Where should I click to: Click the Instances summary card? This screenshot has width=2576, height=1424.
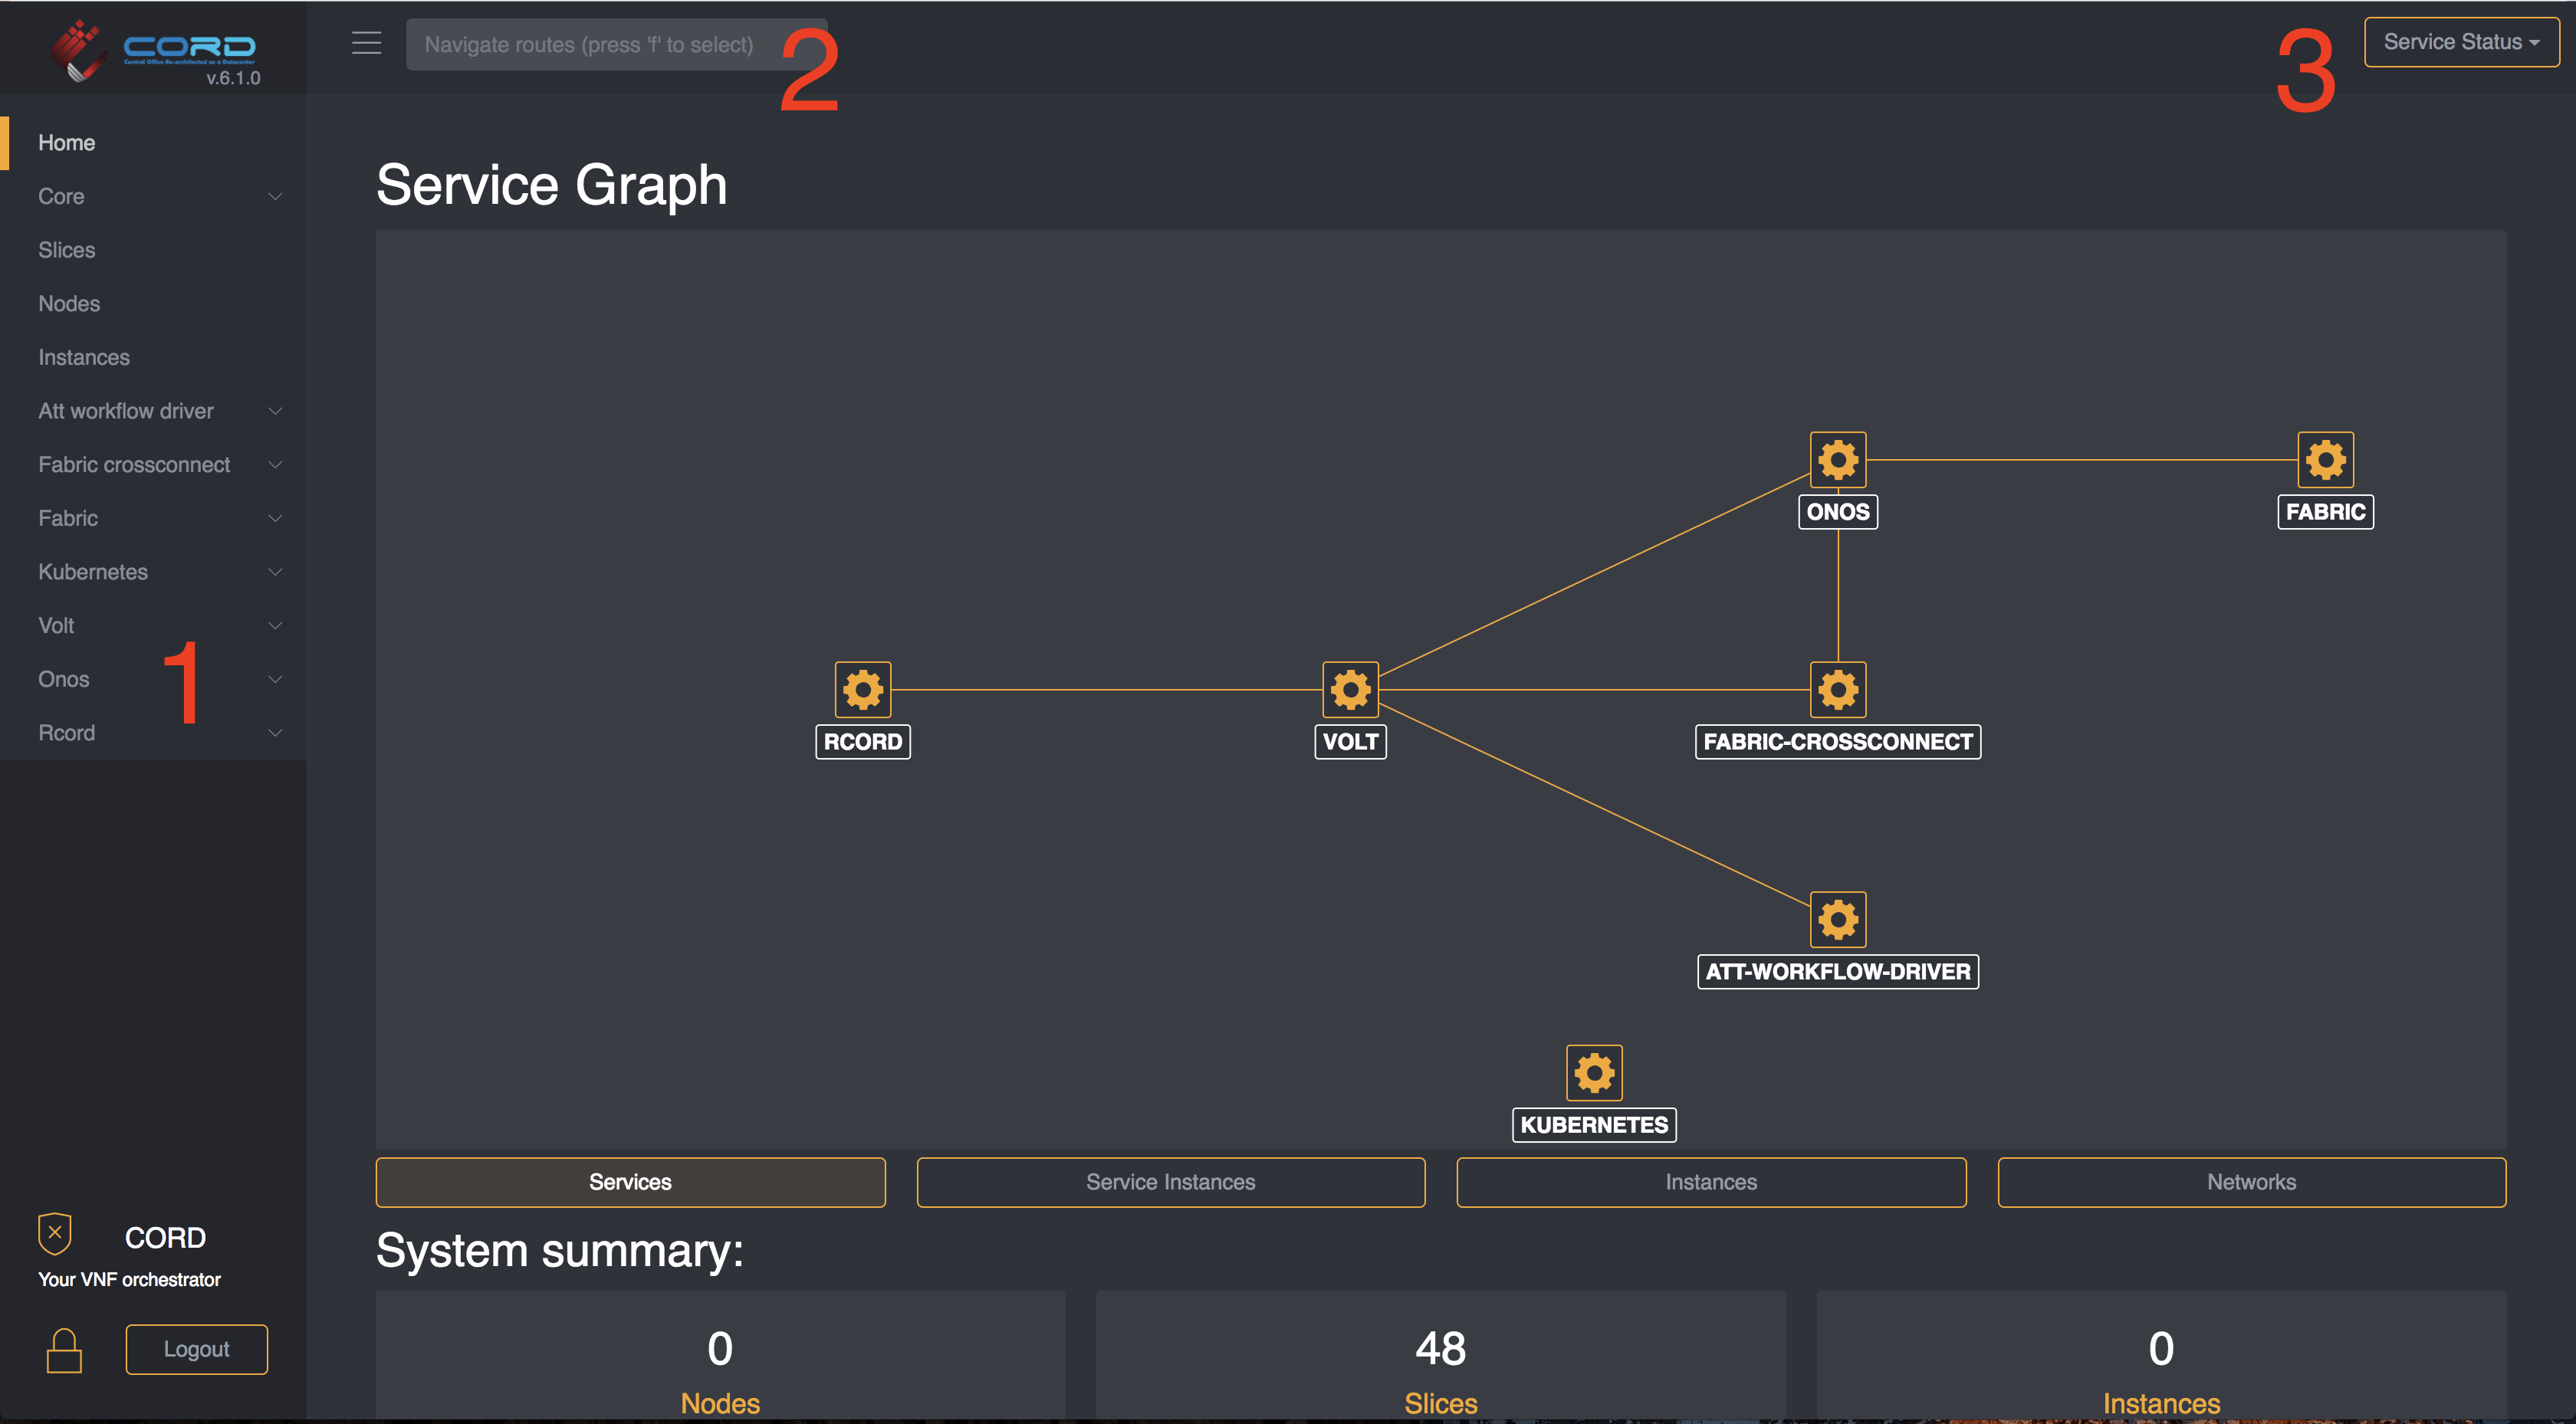click(2161, 1355)
